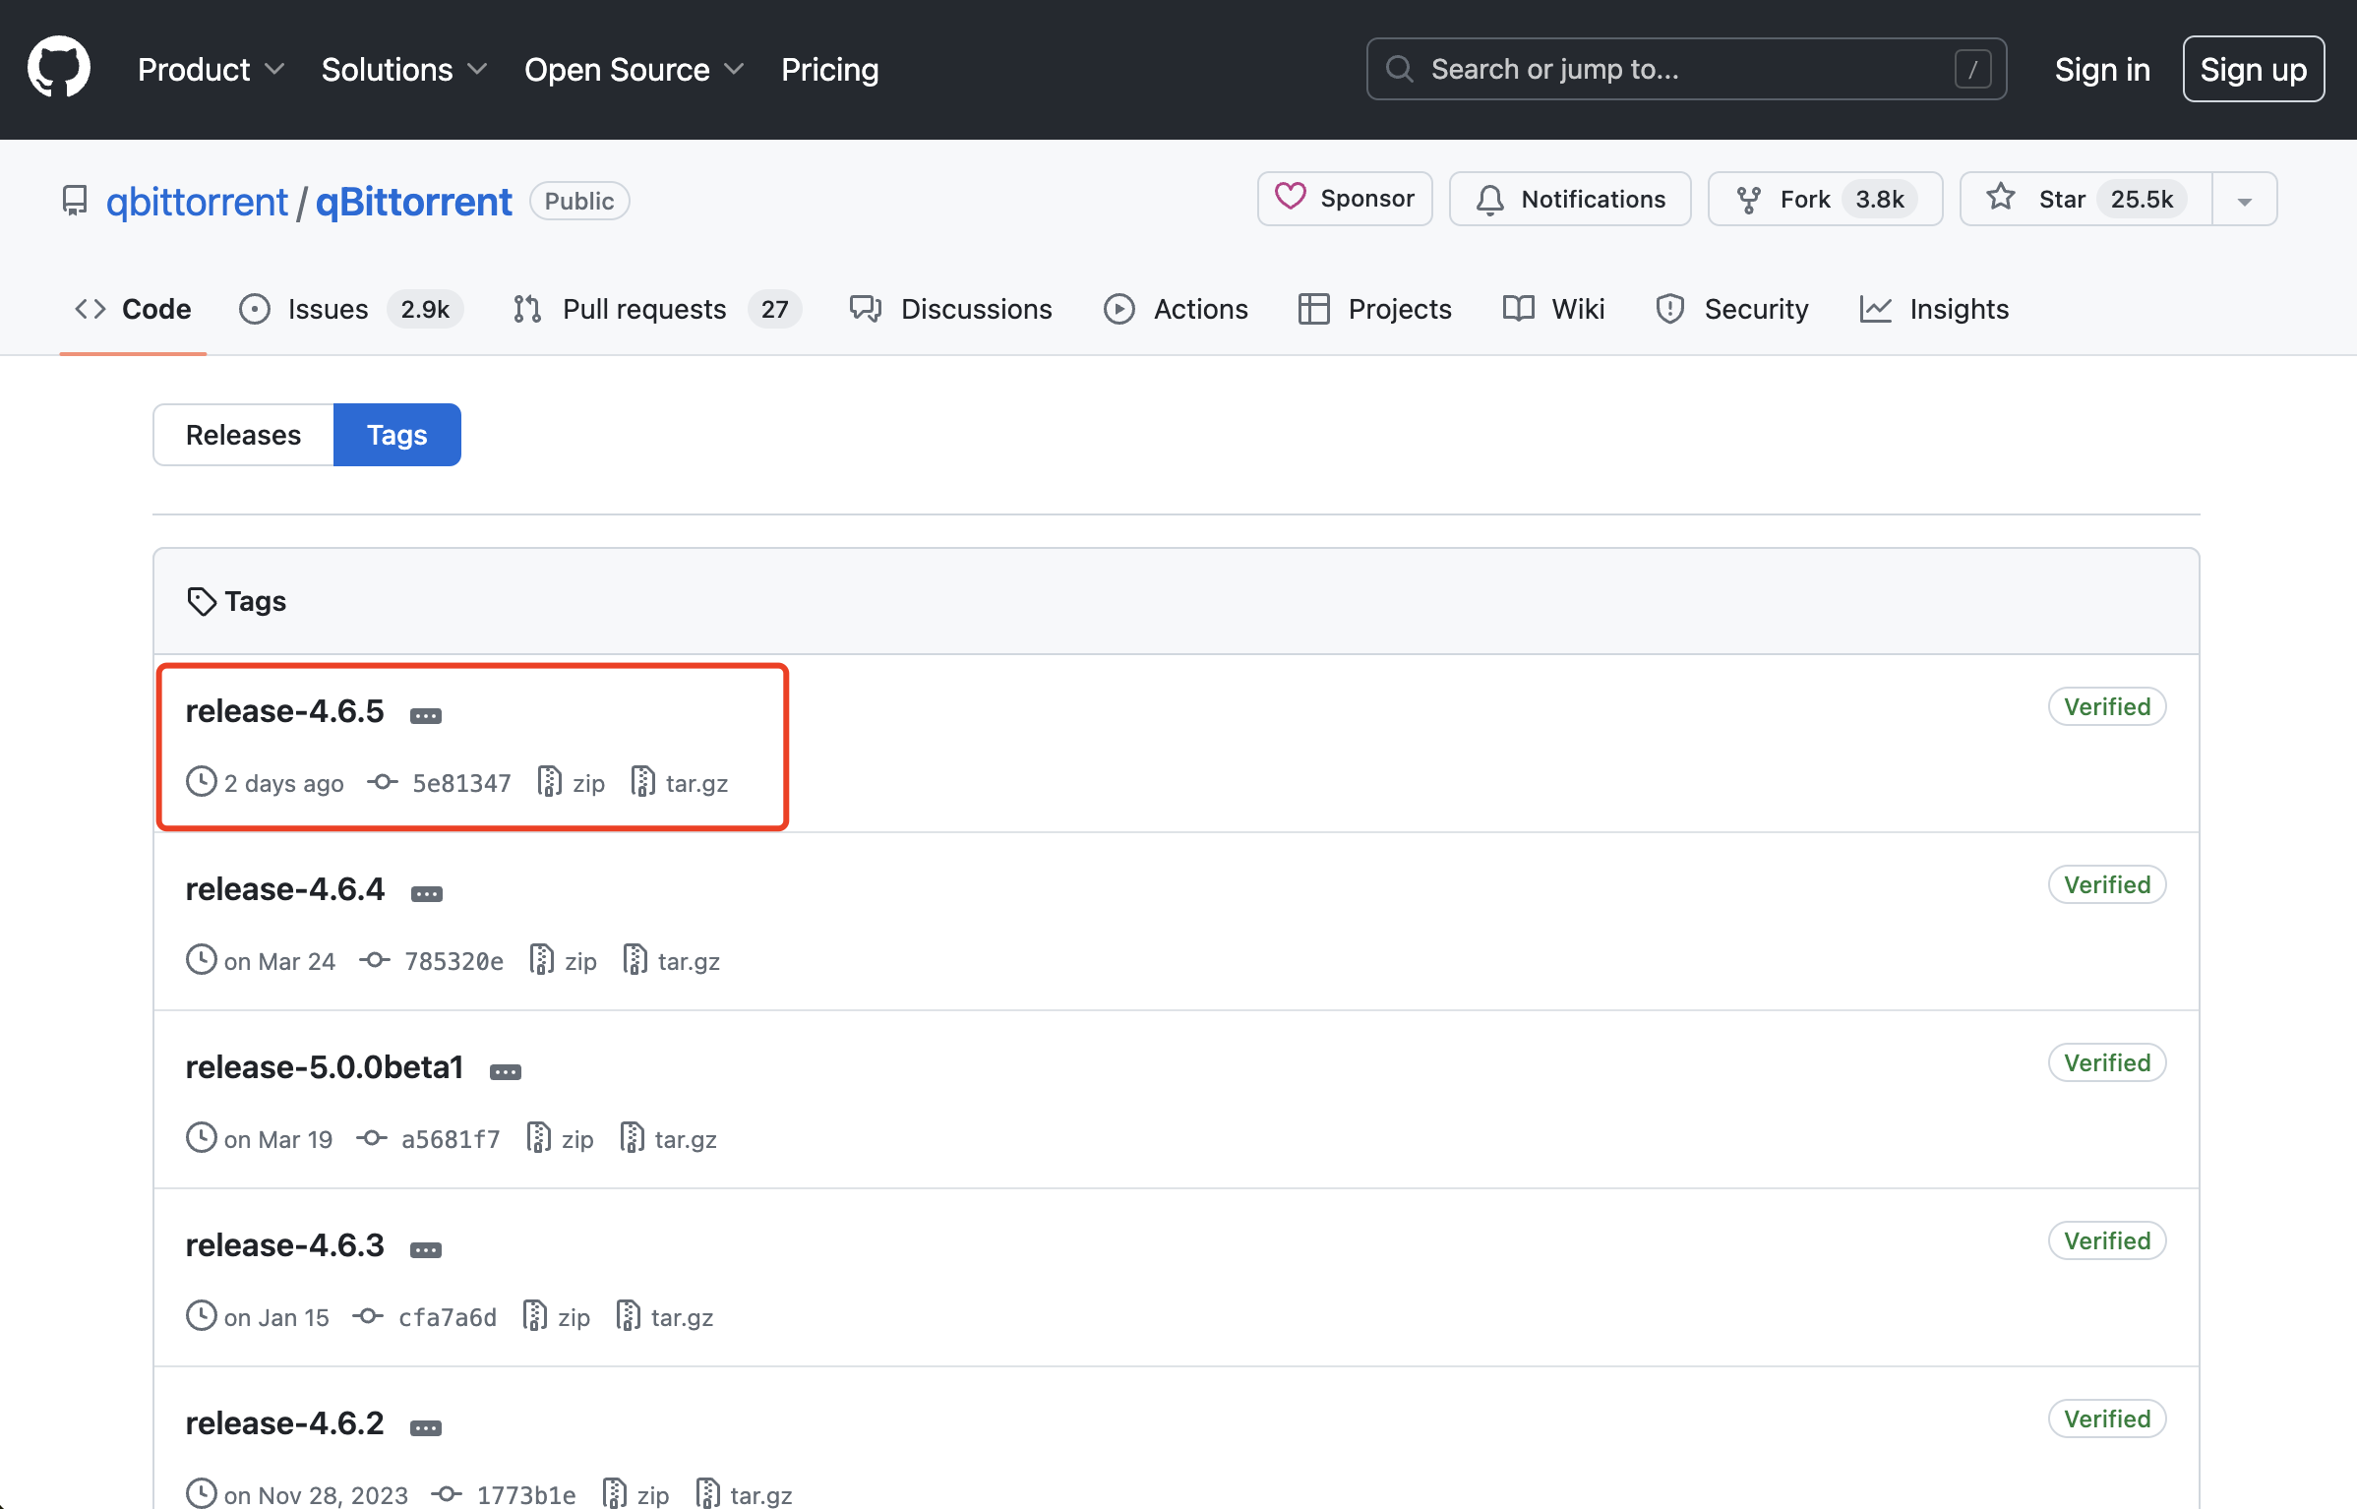Click the GitHub logo home icon
Screen dimensions: 2357x1509
click(59, 69)
